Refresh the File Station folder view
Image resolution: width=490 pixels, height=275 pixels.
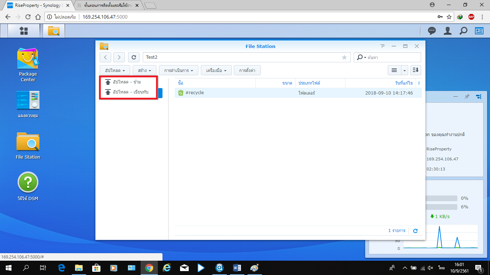pyautogui.click(x=134, y=57)
